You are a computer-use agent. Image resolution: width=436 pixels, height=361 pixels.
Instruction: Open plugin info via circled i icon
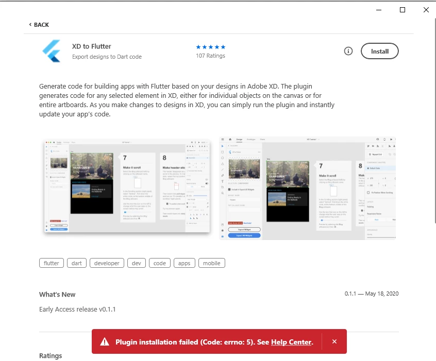(x=348, y=51)
